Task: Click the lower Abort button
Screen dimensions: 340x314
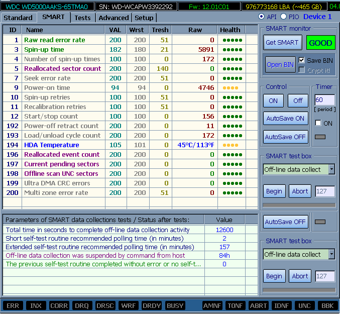Action: (x=300, y=276)
